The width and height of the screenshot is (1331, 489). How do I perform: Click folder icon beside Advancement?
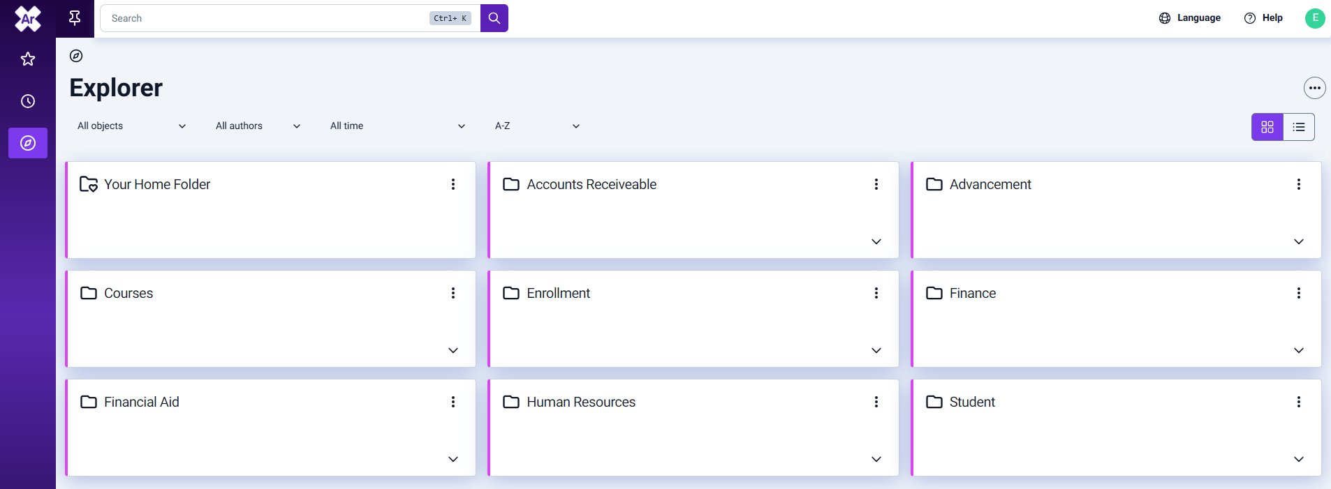[x=934, y=184]
